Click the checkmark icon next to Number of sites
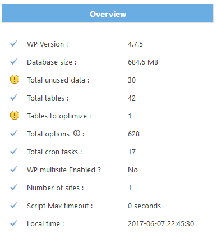The height and width of the screenshot is (242, 217). 14,187
